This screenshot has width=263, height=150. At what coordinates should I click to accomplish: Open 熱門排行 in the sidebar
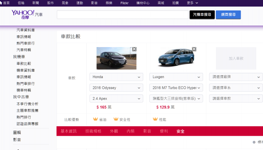click(x=24, y=117)
